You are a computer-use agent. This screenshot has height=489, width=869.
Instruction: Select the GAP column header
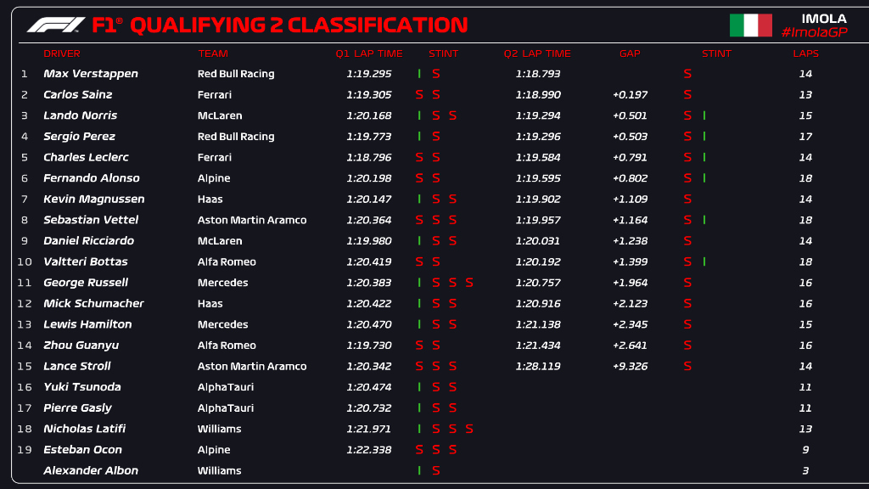pos(630,53)
